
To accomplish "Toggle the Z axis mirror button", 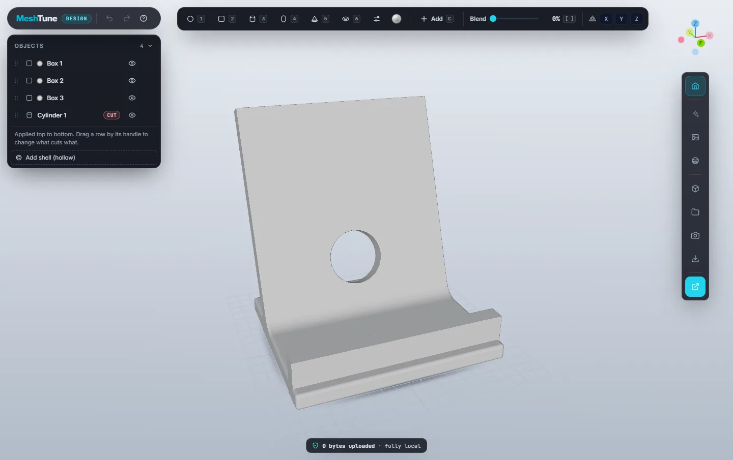I will tap(636, 19).
